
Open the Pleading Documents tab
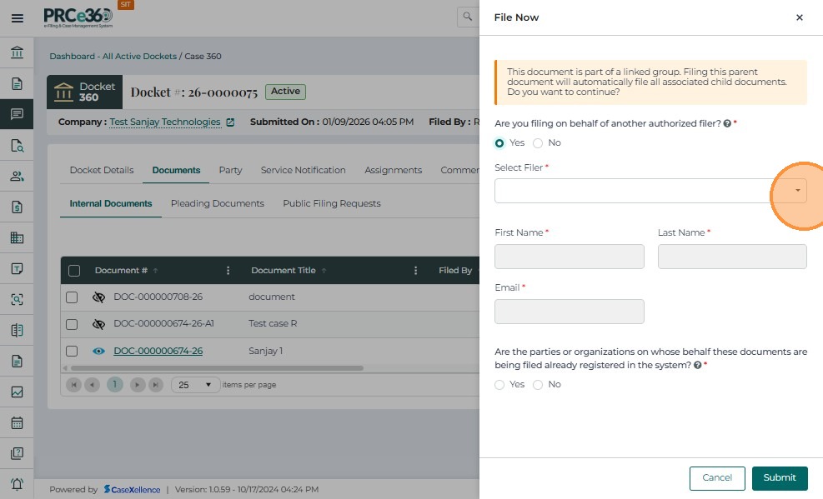217,203
